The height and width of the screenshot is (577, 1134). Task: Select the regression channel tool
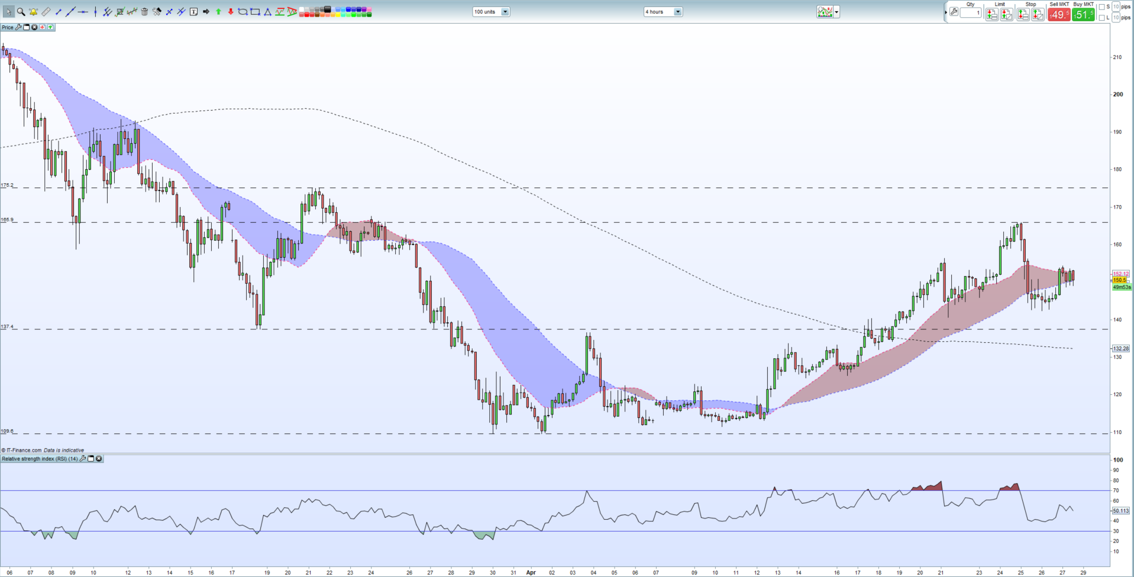132,12
